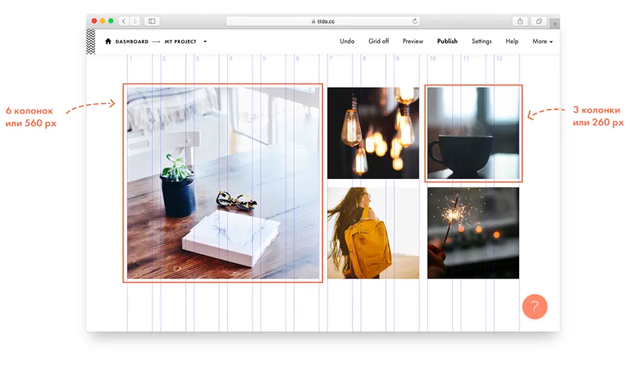Image resolution: width=630 pixels, height=365 pixels.
Task: Open a new tab with plus button
Action: coord(555,24)
